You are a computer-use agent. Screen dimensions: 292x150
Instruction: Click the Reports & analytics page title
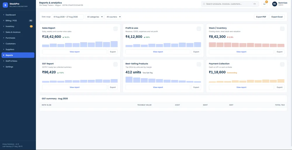coord(51,3)
